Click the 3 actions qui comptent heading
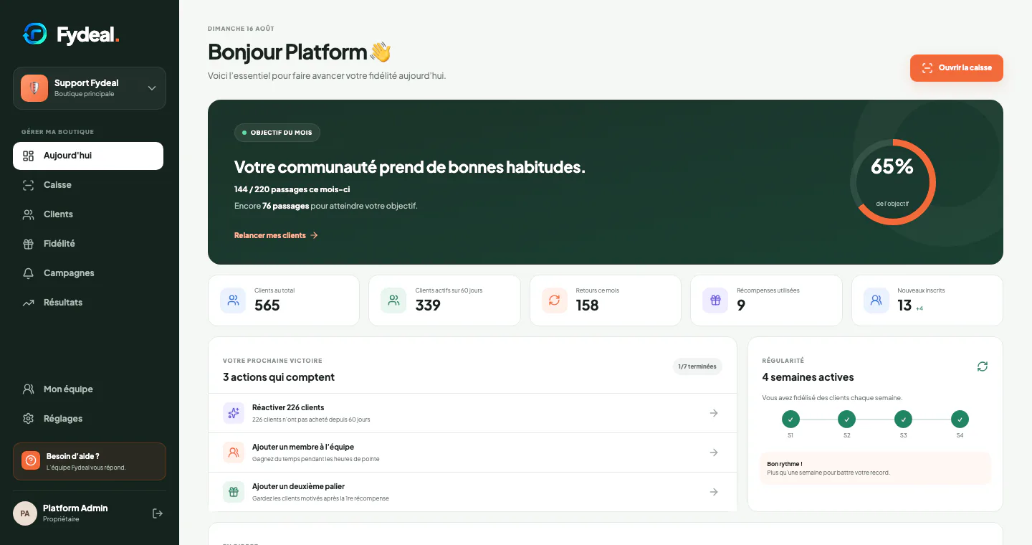1032x545 pixels. coord(279,377)
